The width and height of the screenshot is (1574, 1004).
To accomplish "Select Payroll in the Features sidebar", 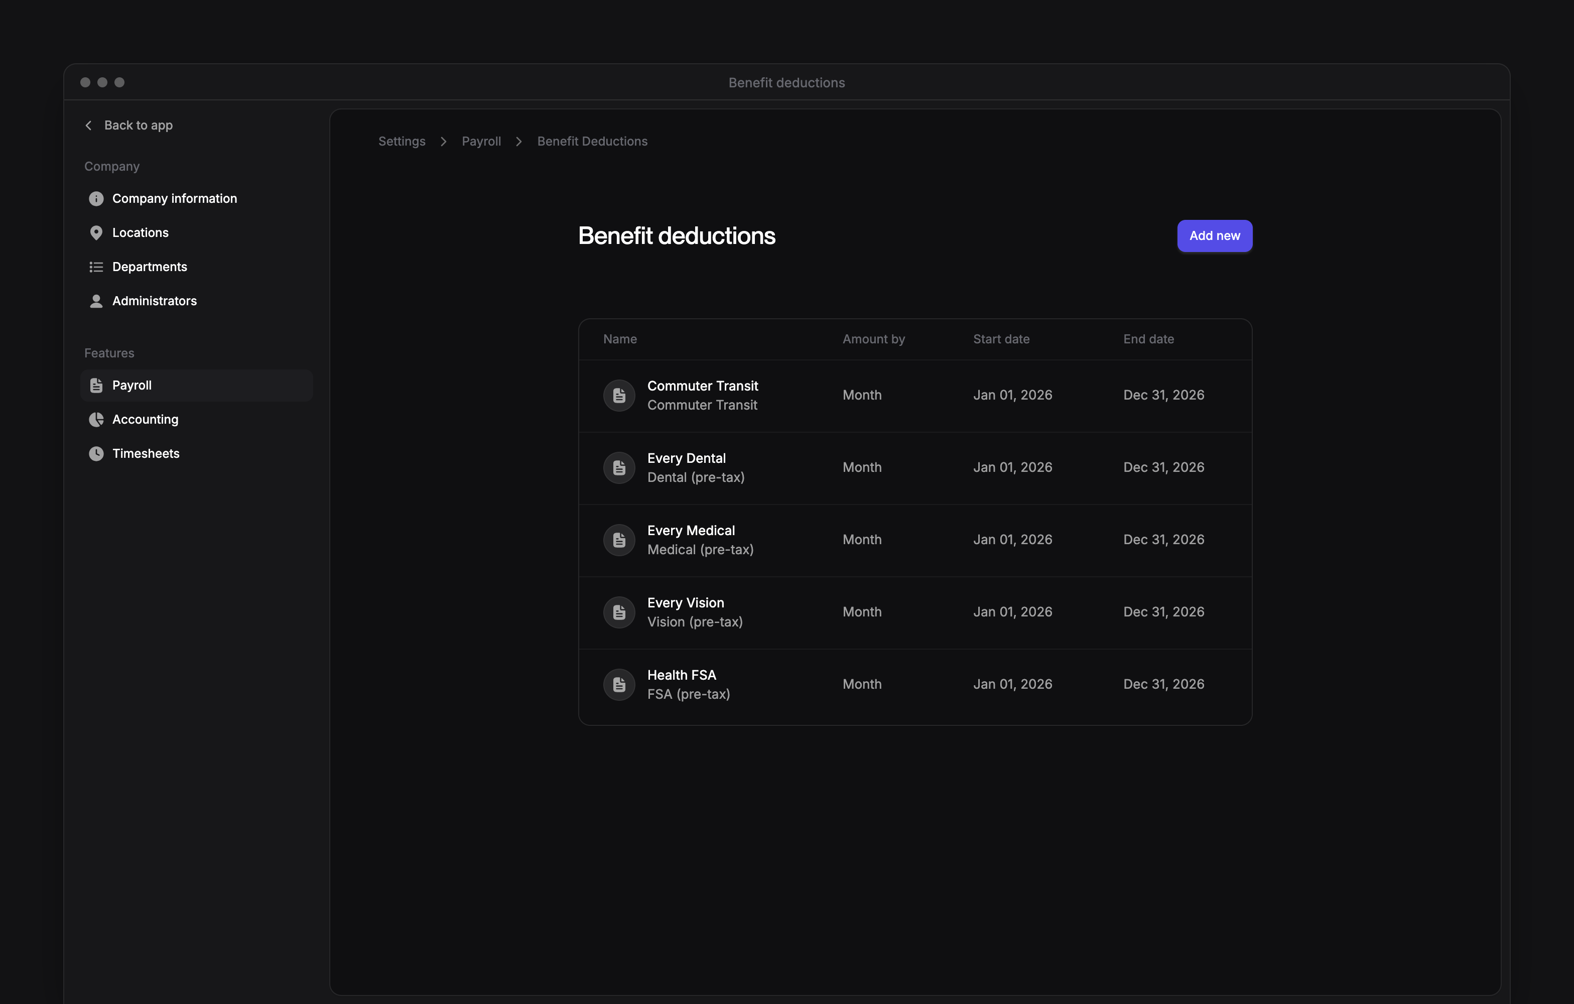I will [x=196, y=385].
